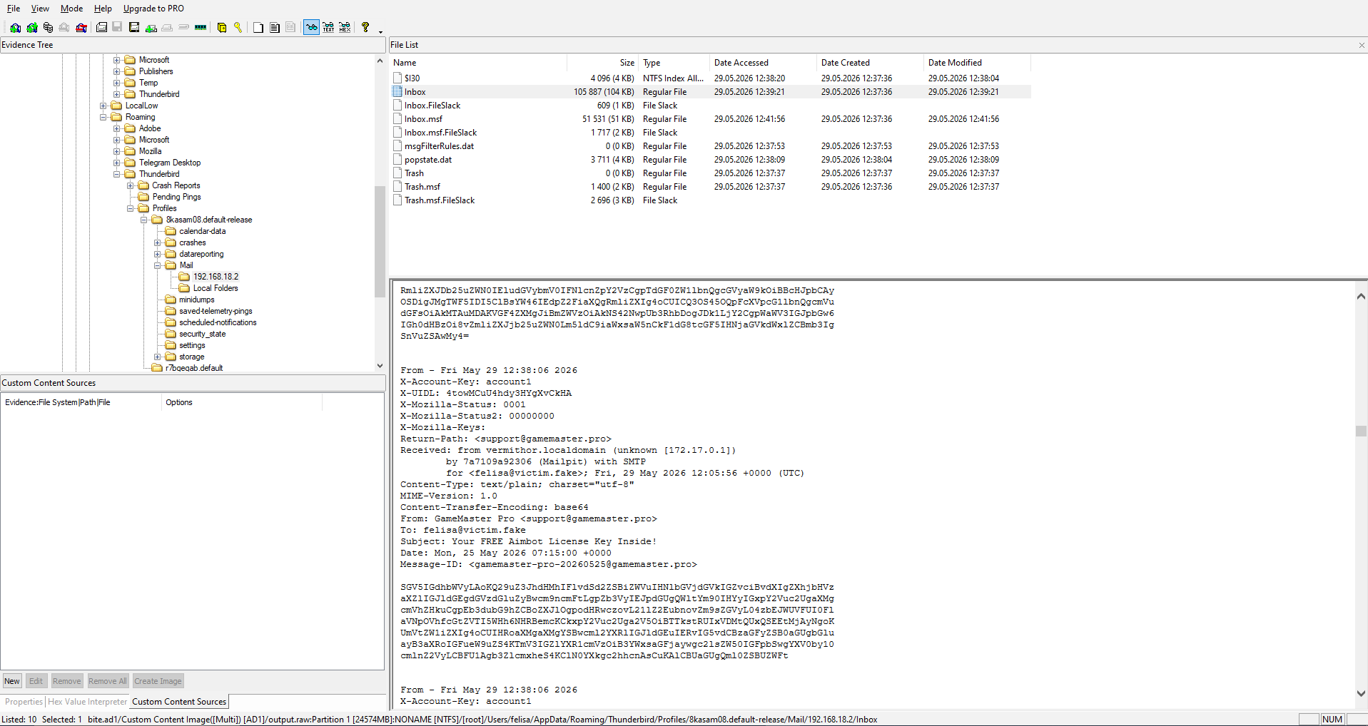This screenshot has width=1368, height=726.
Task: Open the Image Mounting tool icon
Action: 48,27
